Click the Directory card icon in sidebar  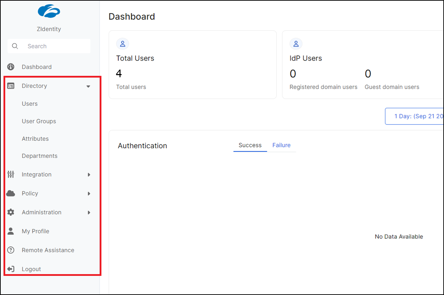(11, 86)
